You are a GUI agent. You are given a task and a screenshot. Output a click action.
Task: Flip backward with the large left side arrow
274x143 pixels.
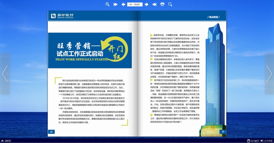coord(5,74)
